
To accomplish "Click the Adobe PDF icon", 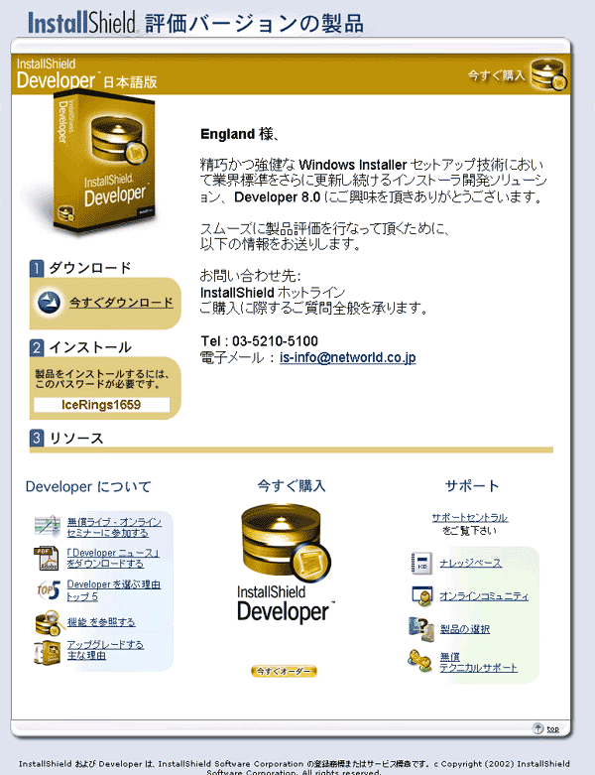I will point(46,558).
